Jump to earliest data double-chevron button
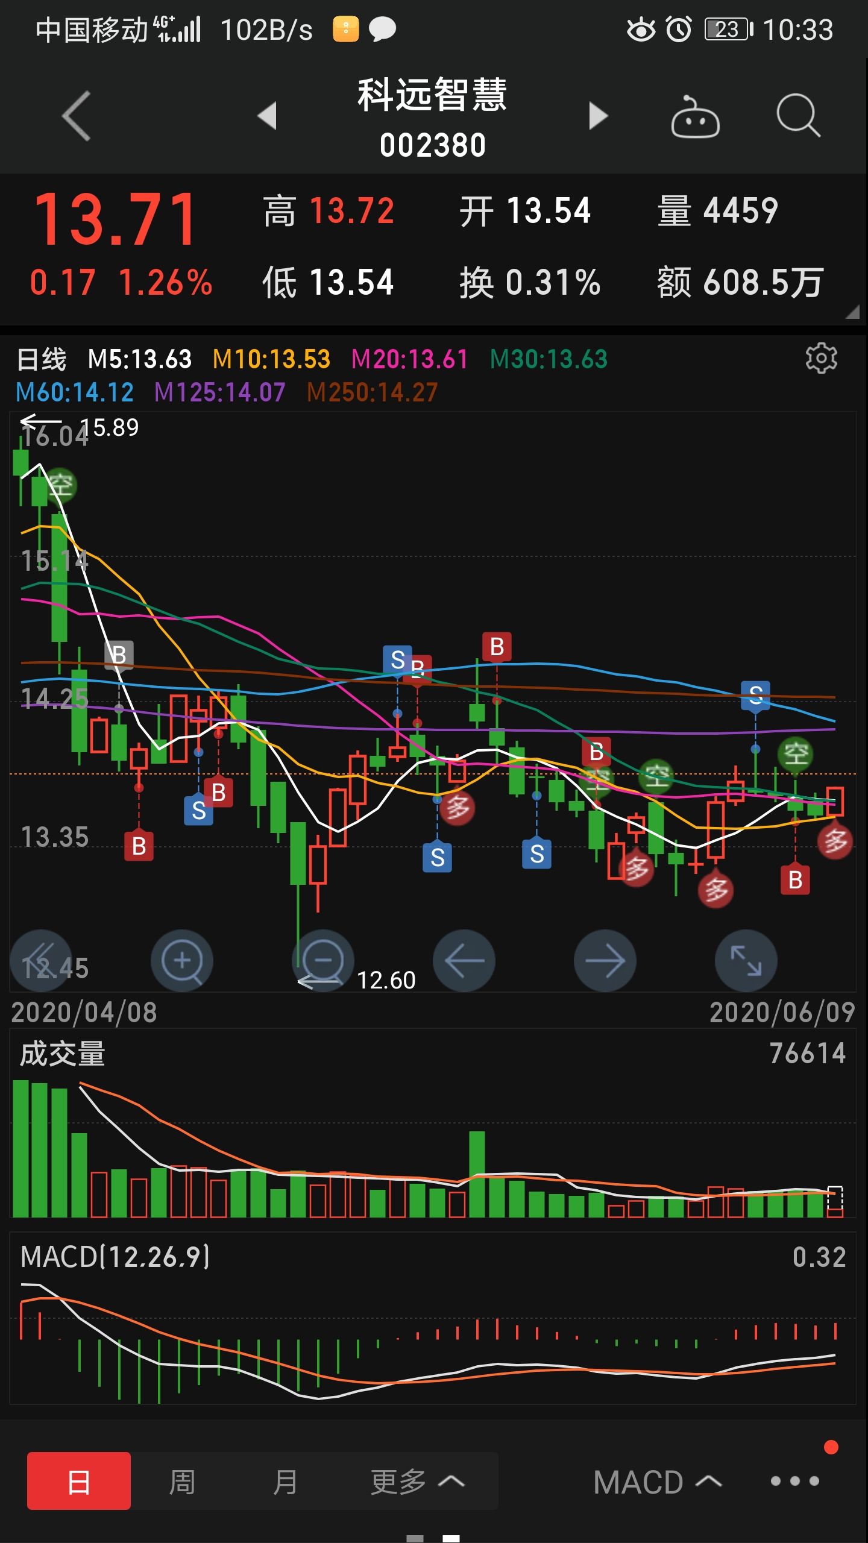The height and width of the screenshot is (1543, 868). (41, 961)
